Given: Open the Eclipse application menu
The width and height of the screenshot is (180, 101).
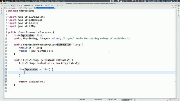Looking at the screenshot, I should coord(7,1).
